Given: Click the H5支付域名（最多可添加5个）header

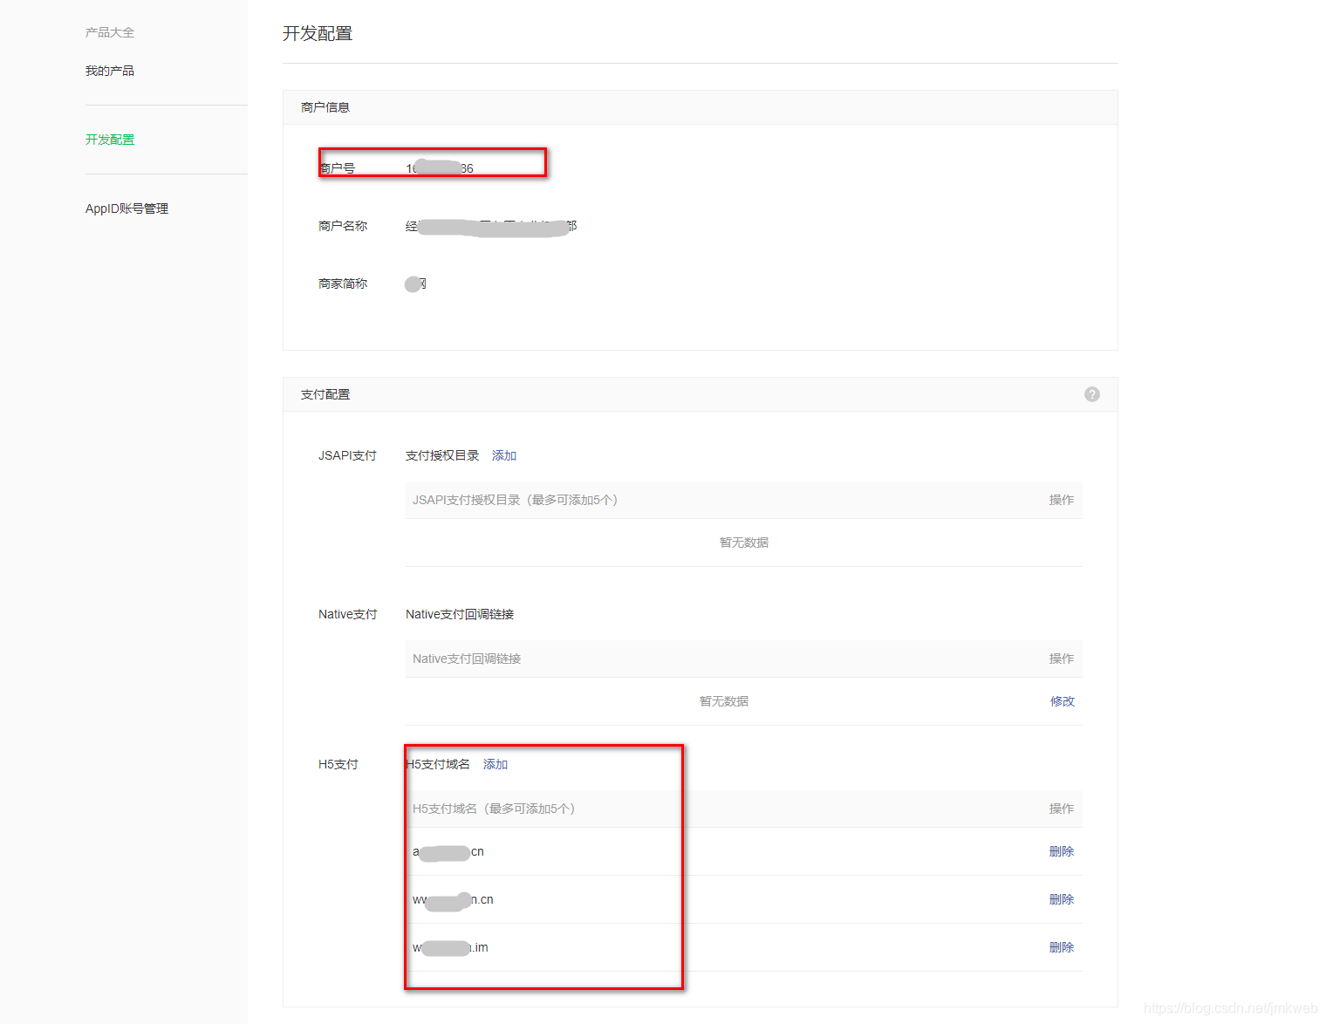Looking at the screenshot, I should click(x=494, y=809).
